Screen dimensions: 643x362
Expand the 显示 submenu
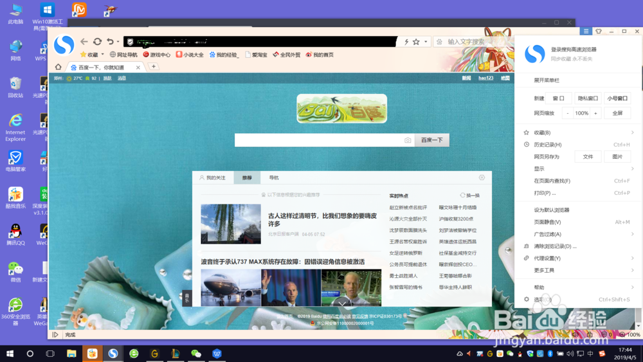click(x=578, y=168)
